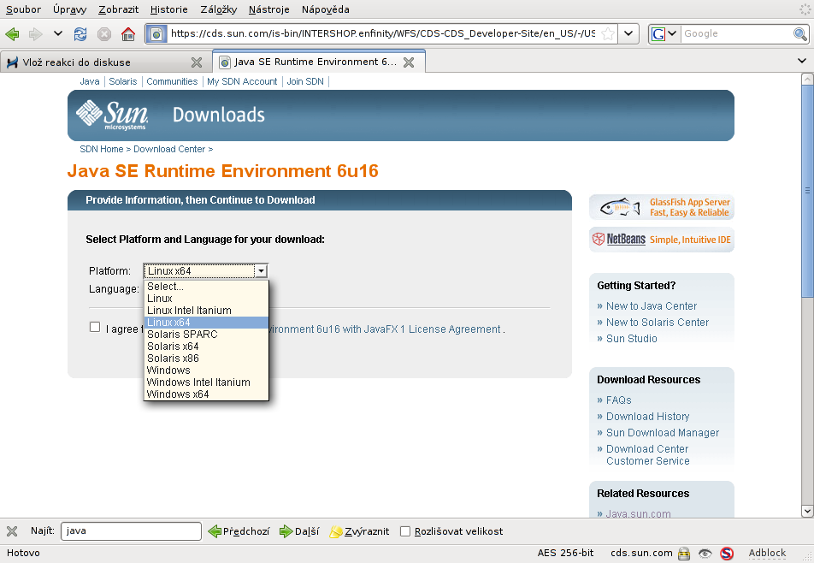Click the site identity icon in URL bar
This screenshot has width=814, height=563.
[x=156, y=34]
